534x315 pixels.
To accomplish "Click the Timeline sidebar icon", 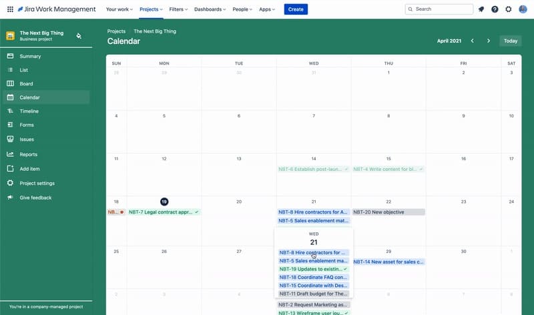I will (x=10, y=111).
